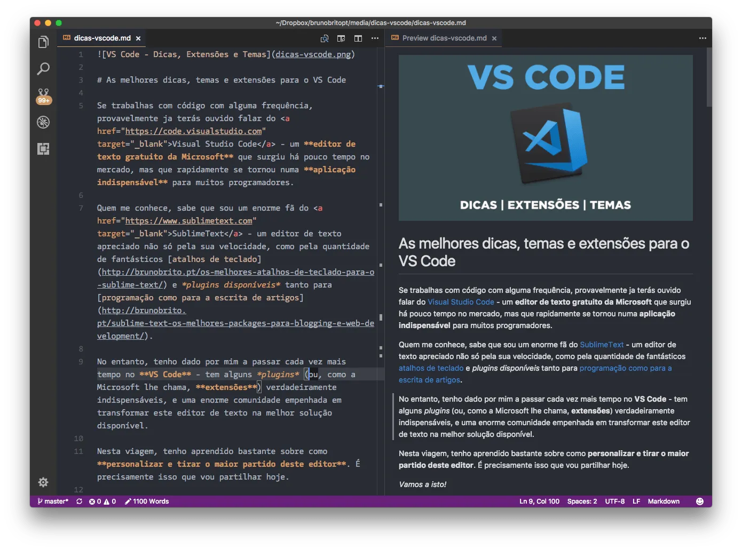
Task: Open Source Control view with 99+ badge
Action: tap(43, 96)
